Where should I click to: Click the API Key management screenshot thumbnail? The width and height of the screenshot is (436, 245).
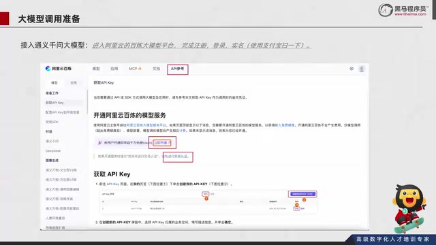208,202
